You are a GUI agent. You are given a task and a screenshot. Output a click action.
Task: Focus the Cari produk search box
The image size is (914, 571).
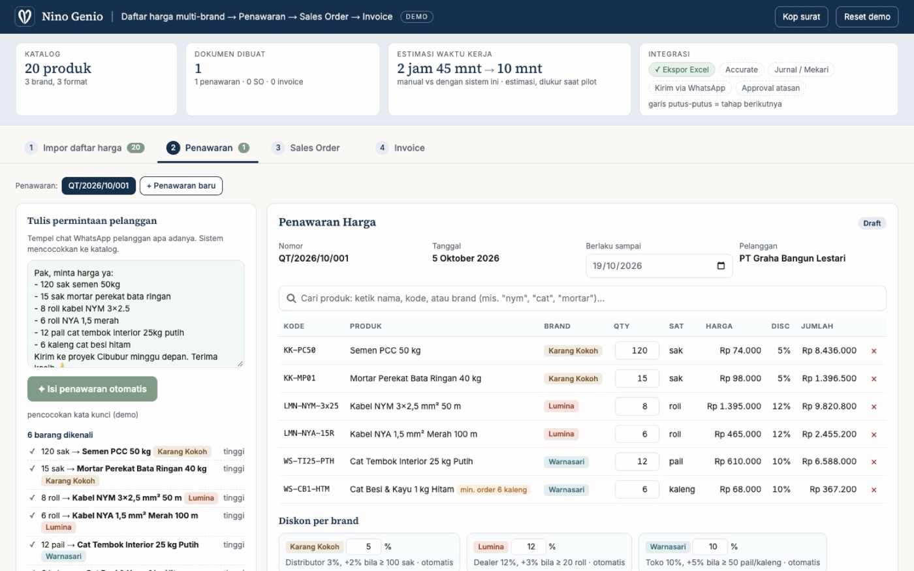tap(582, 298)
